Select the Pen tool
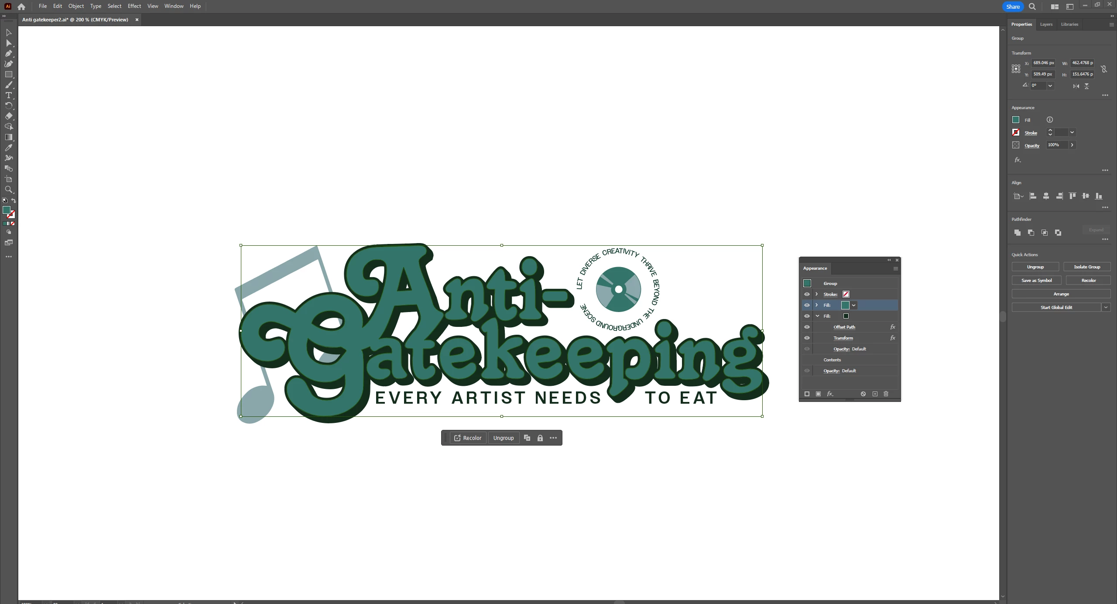1117x604 pixels. [x=8, y=54]
